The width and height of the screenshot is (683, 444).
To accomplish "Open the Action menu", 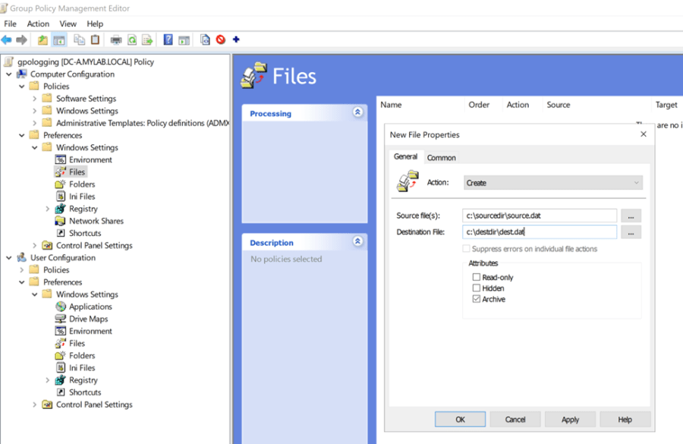I will [x=38, y=24].
